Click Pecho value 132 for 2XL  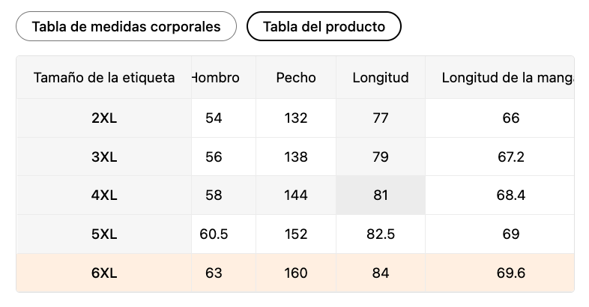[x=296, y=118]
